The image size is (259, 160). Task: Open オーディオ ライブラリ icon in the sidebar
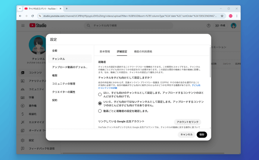point(23,131)
